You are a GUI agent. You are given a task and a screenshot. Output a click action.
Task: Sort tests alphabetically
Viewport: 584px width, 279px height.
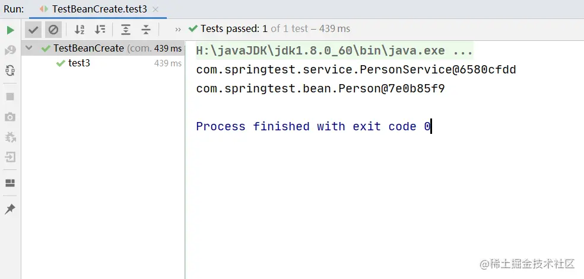80,30
